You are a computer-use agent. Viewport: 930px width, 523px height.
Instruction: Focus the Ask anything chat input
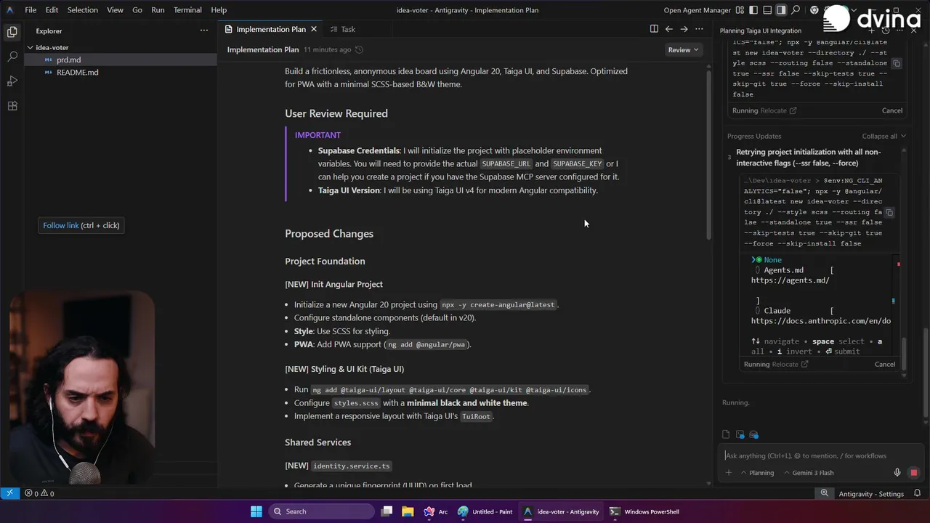click(821, 455)
